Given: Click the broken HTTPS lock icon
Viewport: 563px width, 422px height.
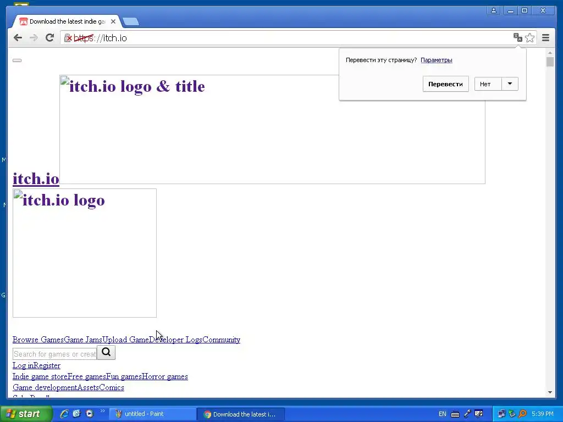Looking at the screenshot, I should coord(68,38).
